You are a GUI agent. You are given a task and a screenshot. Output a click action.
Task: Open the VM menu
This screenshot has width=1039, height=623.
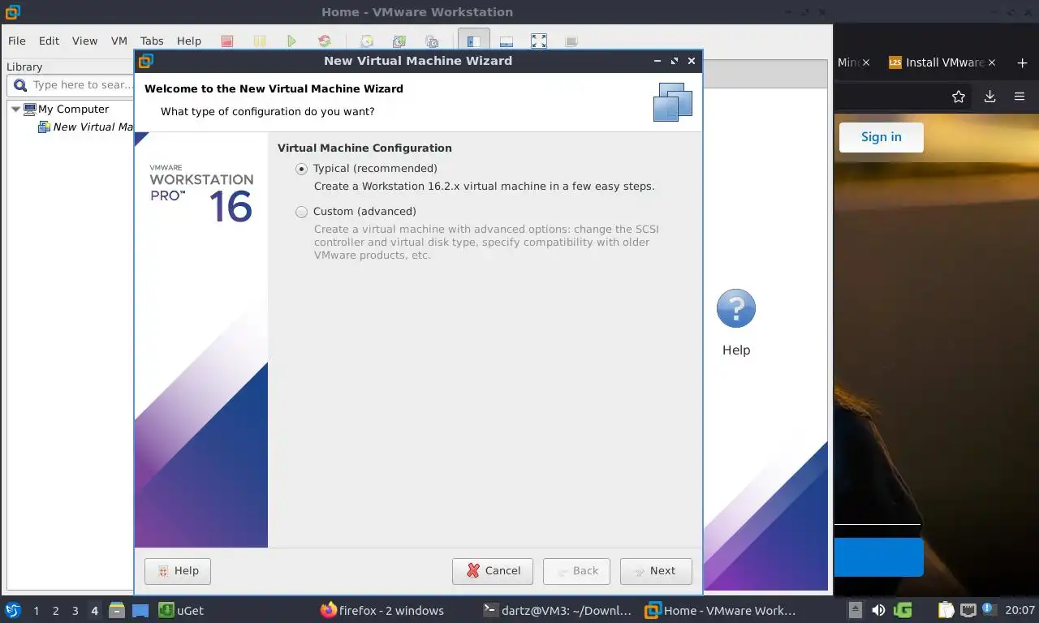point(119,41)
